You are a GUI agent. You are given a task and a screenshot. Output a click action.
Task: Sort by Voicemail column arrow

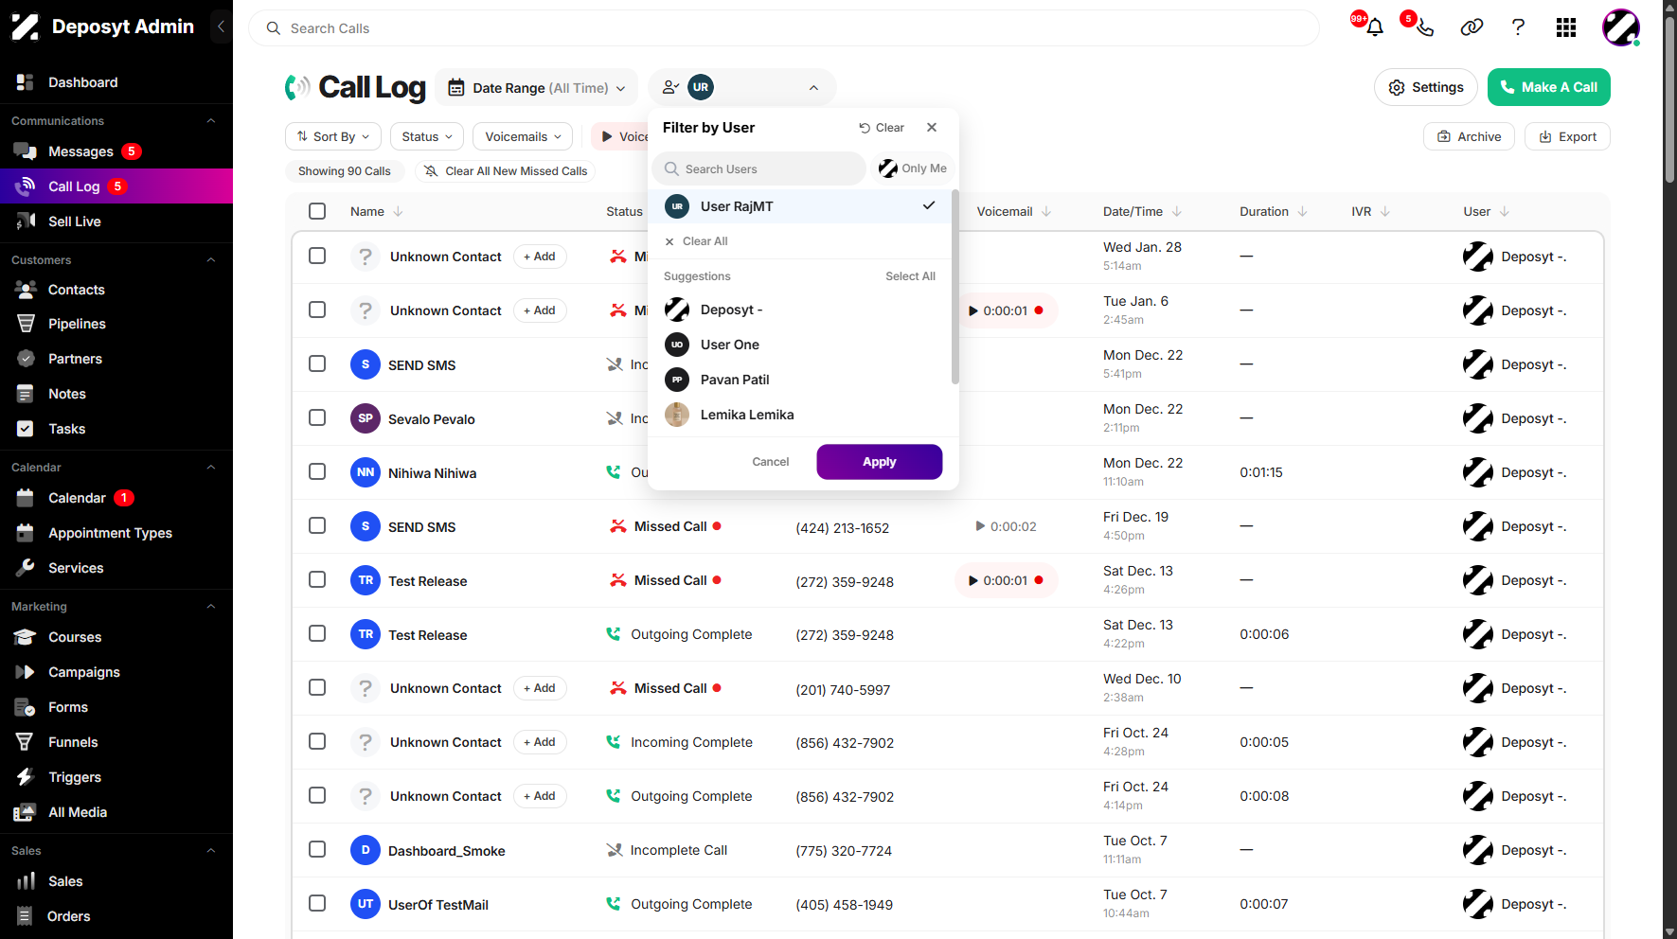point(1046,212)
